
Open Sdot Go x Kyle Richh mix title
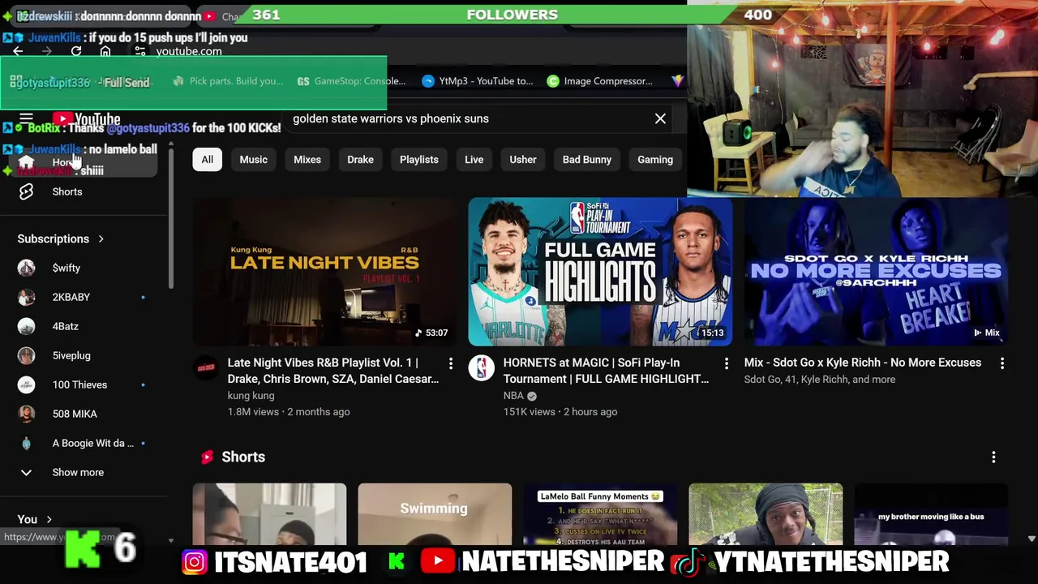coord(863,363)
